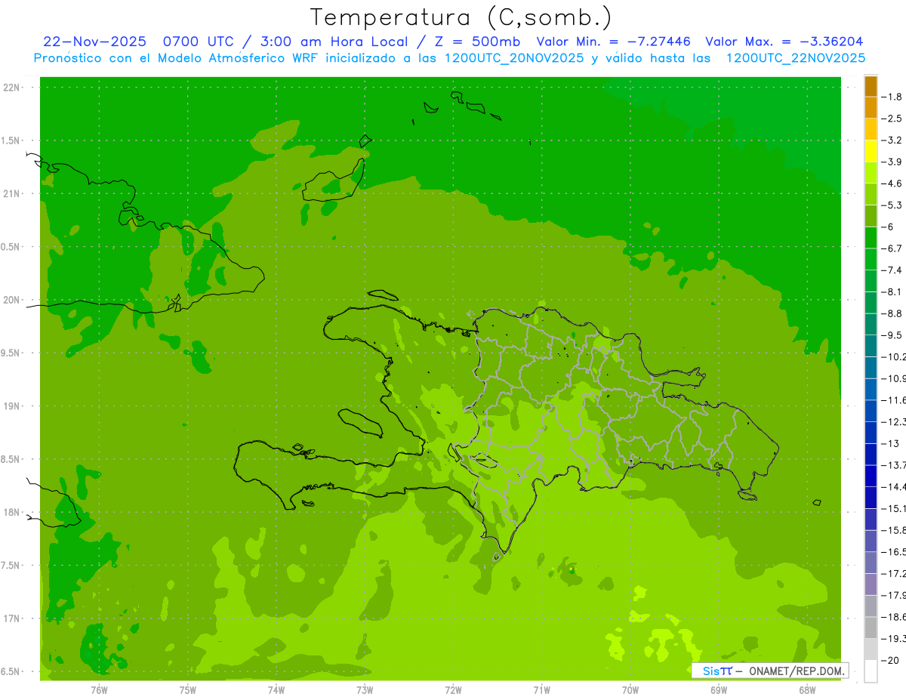The image size is (906, 700).
Task: Click the '-17.9' colorbar value
Action: [894, 595]
